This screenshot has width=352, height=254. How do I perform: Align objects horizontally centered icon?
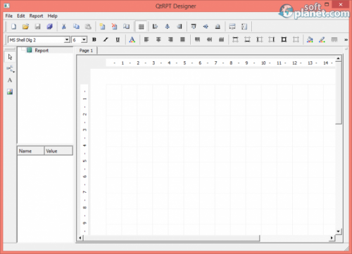167,27
